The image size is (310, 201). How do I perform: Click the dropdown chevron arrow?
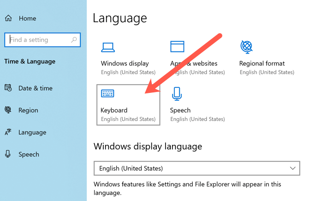pos(293,168)
